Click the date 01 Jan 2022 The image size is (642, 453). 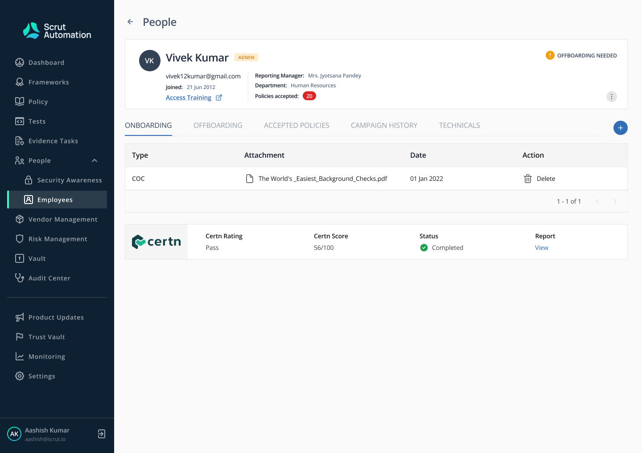coord(427,179)
